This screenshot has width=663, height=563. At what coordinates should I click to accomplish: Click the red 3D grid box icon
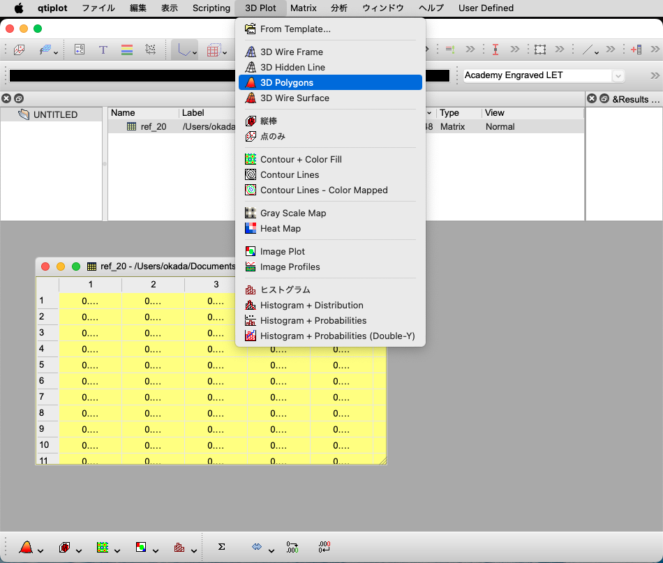(x=213, y=50)
